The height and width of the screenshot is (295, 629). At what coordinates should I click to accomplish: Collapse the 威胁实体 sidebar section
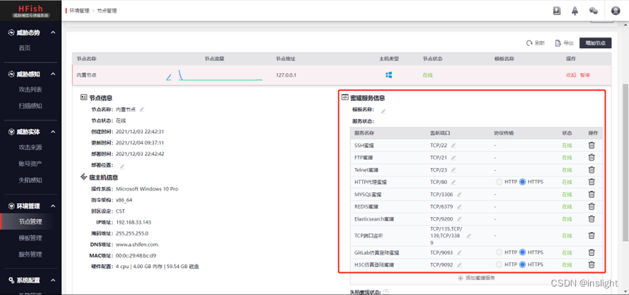click(53, 132)
